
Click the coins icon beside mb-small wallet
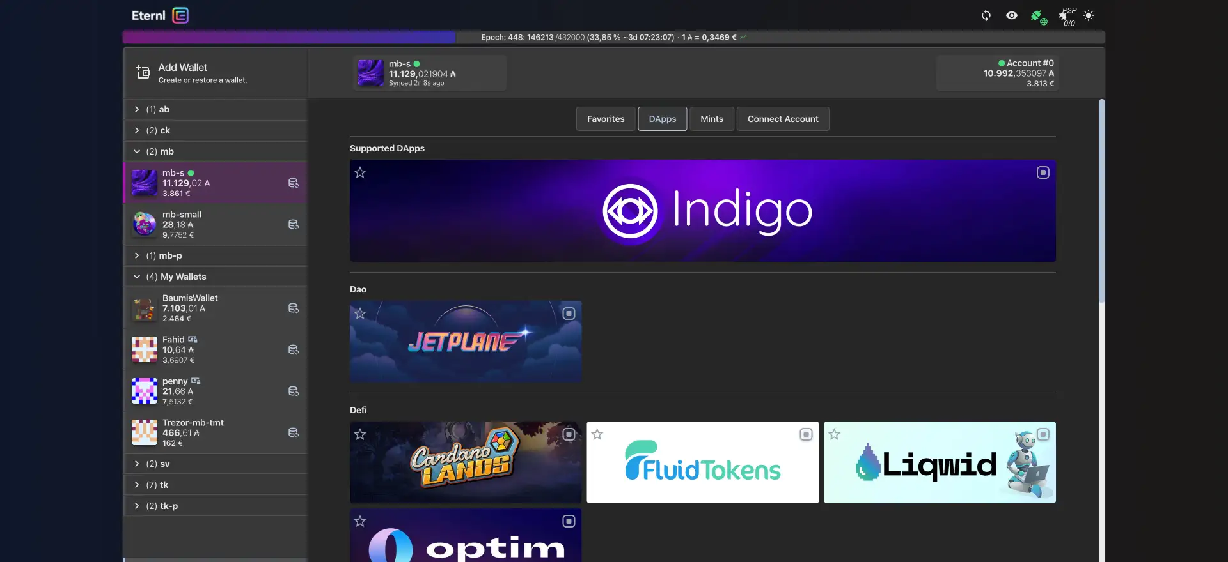[294, 225]
